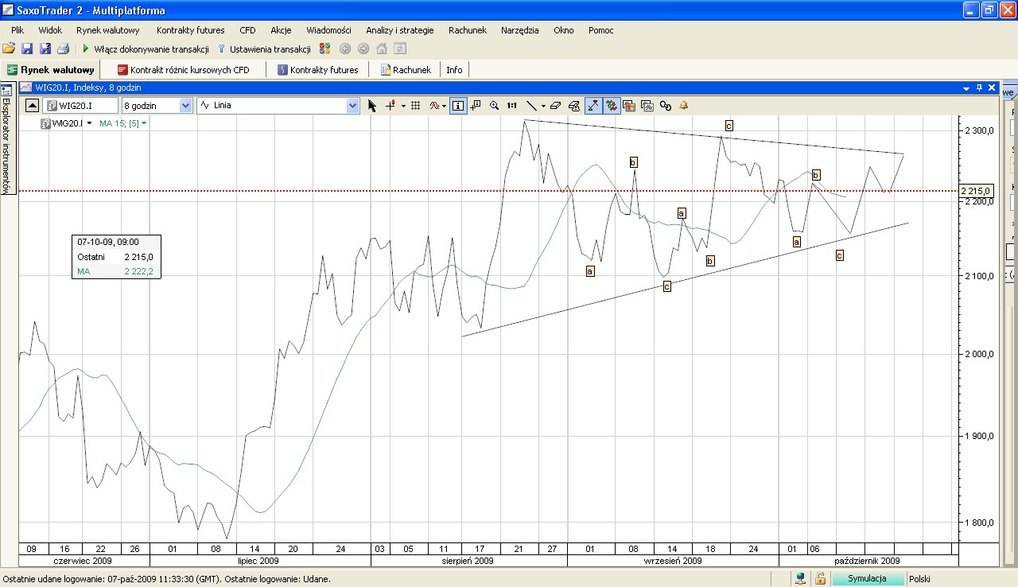Screen dimensions: 1018x587
Task: Switch to the 'Kontrakty futures' tab
Action: click(317, 70)
